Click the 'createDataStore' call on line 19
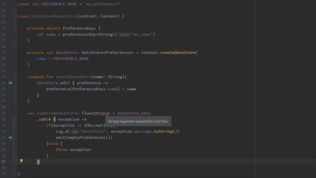 (x=178, y=52)
